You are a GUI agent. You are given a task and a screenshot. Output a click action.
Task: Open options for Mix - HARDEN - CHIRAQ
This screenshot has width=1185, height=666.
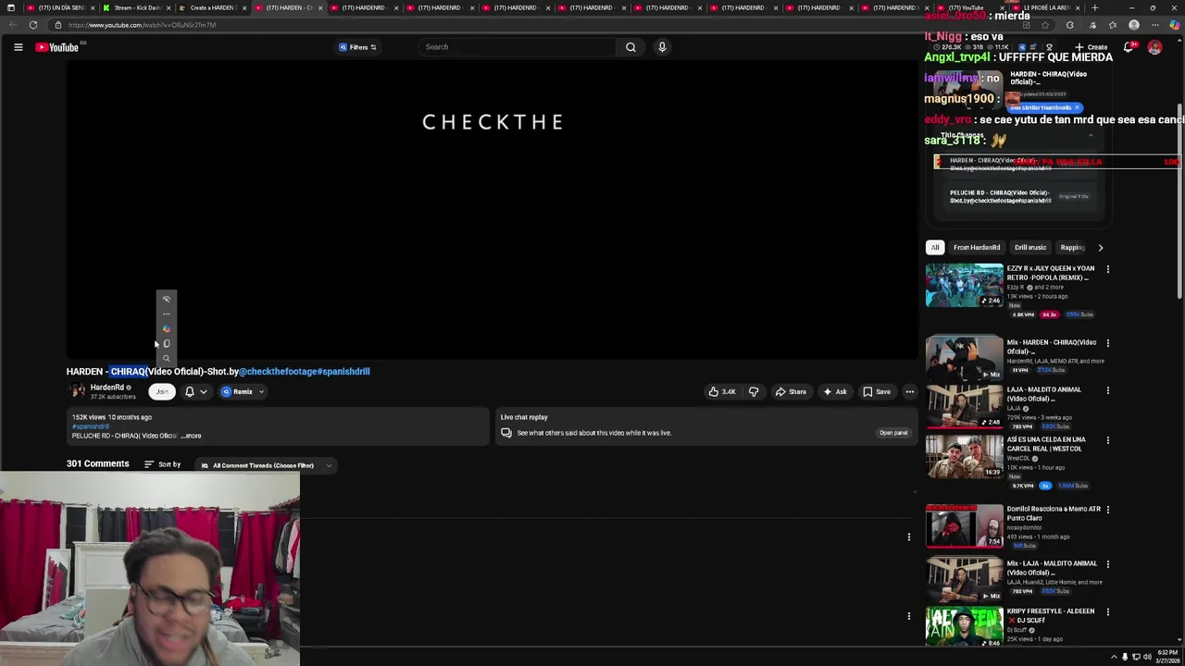pos(1107,343)
